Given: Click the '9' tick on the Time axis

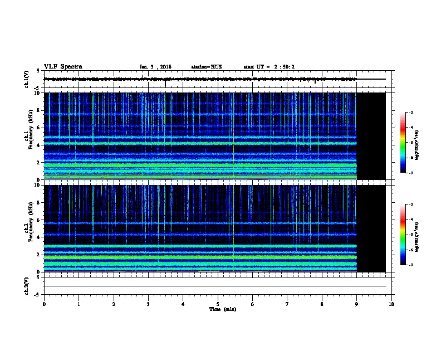Looking at the screenshot, I should click(x=356, y=304).
